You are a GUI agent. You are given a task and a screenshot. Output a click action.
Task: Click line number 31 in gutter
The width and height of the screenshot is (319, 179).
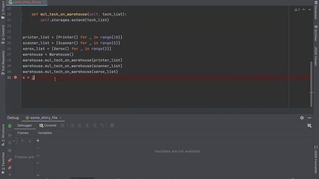pos(9,78)
